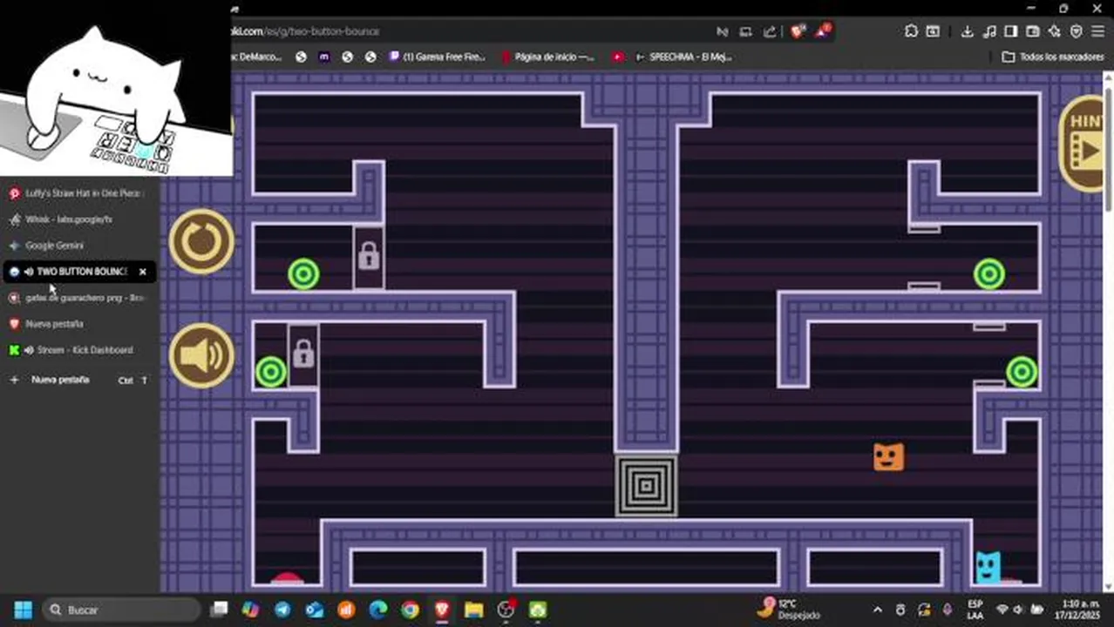Click the ESP LAA language indicator
The image size is (1114, 627).
click(975, 610)
